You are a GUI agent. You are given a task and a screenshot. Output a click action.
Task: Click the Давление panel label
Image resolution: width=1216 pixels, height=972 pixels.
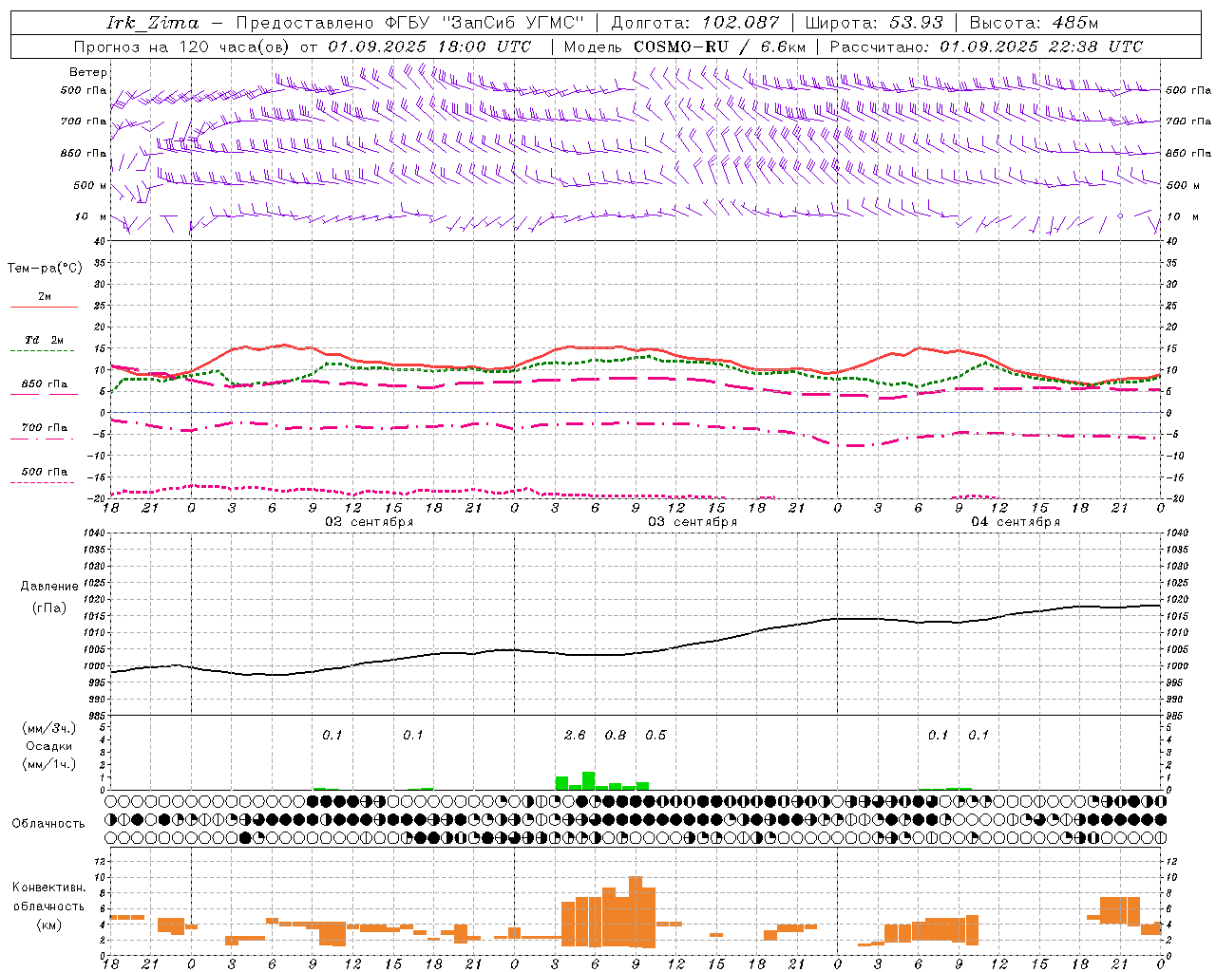[x=49, y=587]
